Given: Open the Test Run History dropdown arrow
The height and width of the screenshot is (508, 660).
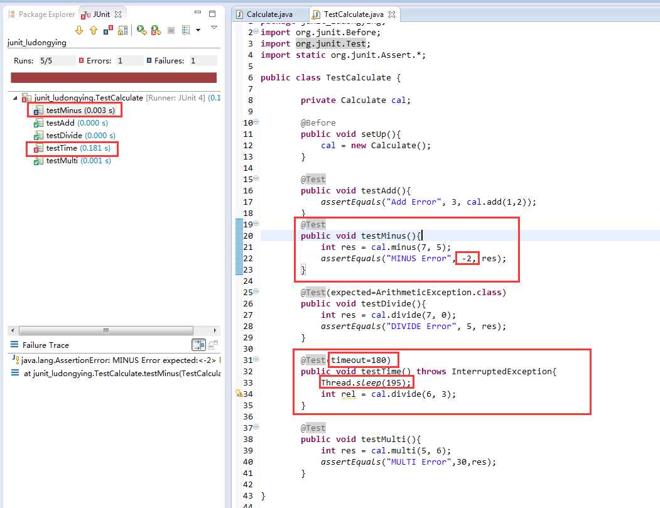Looking at the screenshot, I should coord(198,30).
